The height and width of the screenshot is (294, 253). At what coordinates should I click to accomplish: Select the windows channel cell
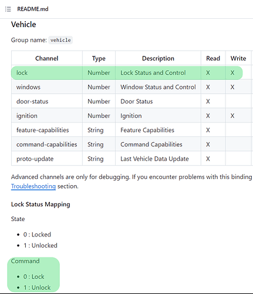point(47,87)
